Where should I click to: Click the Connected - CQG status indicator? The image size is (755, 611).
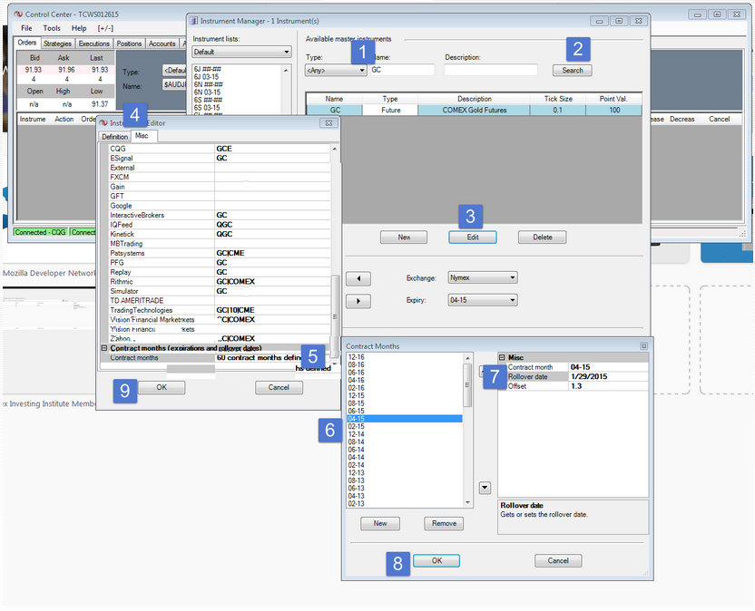coord(41,232)
